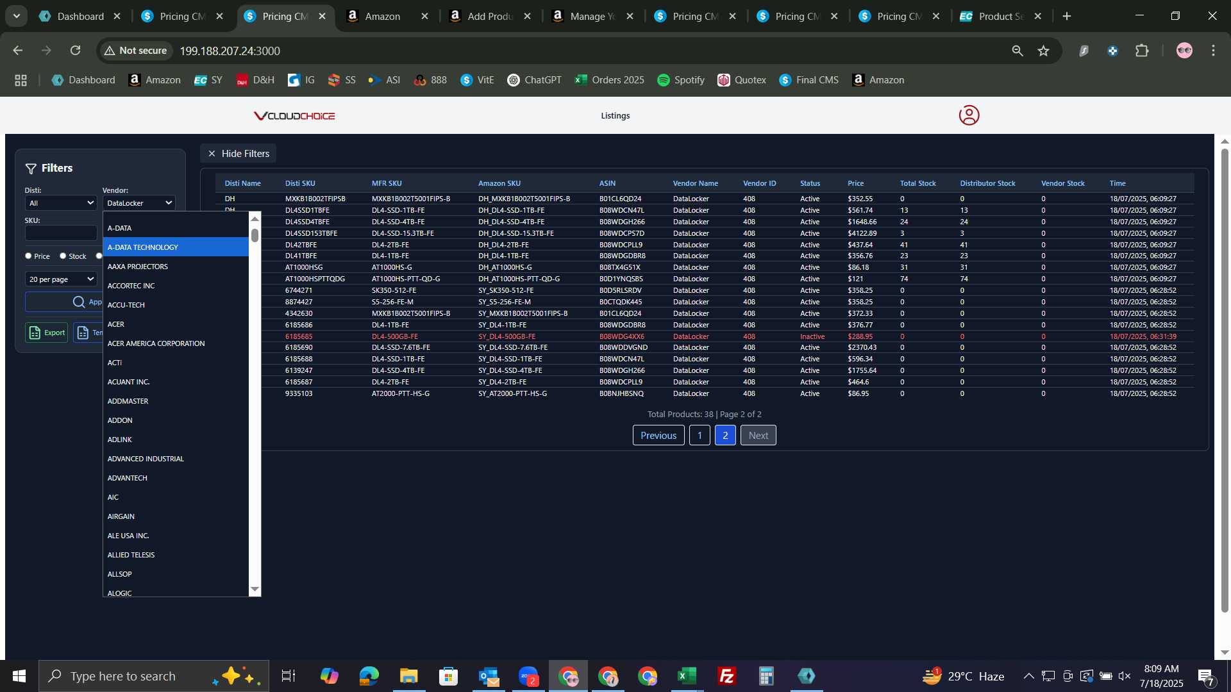
Task: Choose ADVANTECH from the vendor list
Action: tap(176, 478)
